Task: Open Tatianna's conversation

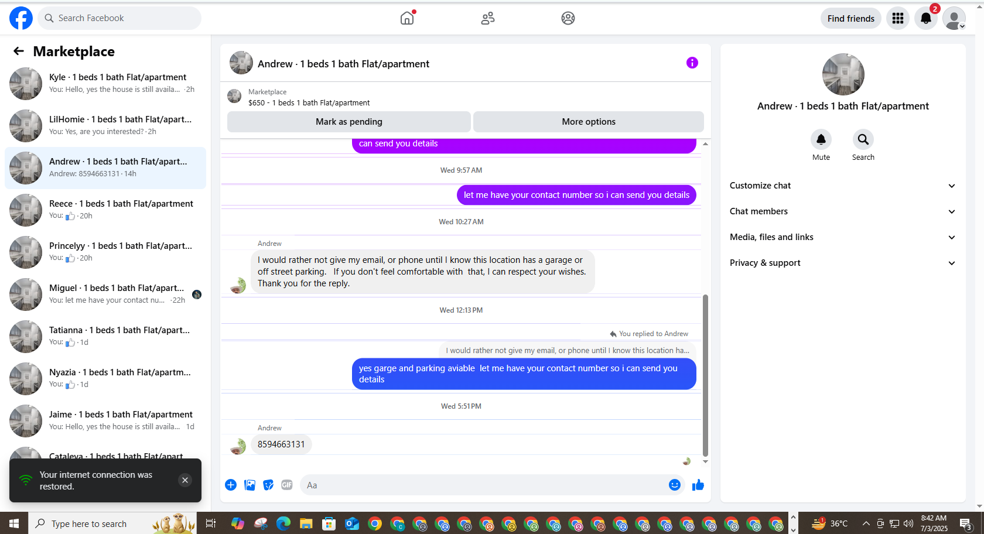Action: (105, 337)
